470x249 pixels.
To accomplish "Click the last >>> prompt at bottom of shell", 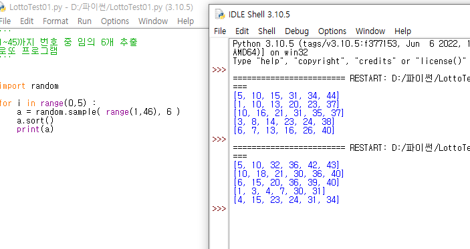I will pos(219,208).
